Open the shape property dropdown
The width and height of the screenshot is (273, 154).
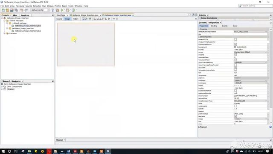point(250,119)
